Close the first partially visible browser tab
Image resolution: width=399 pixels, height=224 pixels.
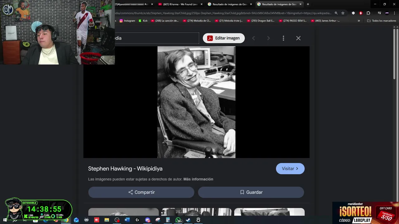tap(152, 4)
